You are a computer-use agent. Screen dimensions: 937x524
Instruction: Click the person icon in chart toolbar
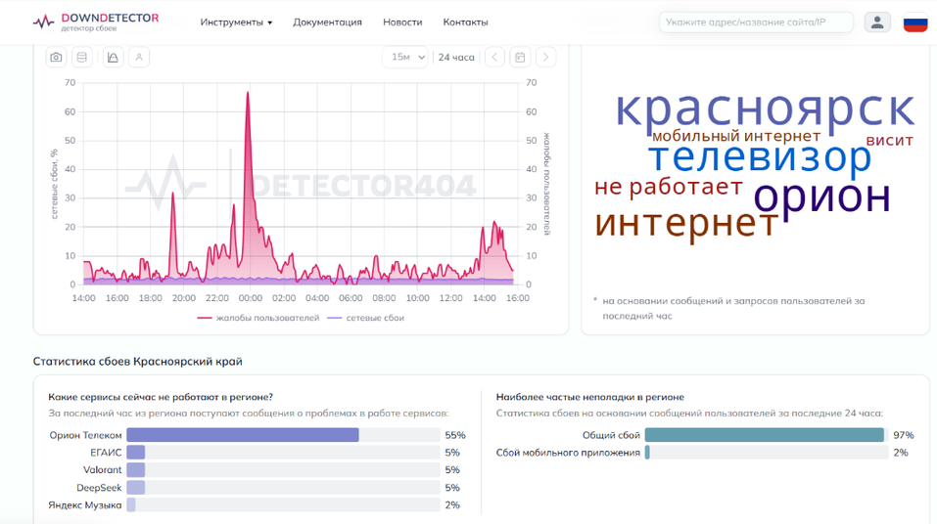click(139, 58)
